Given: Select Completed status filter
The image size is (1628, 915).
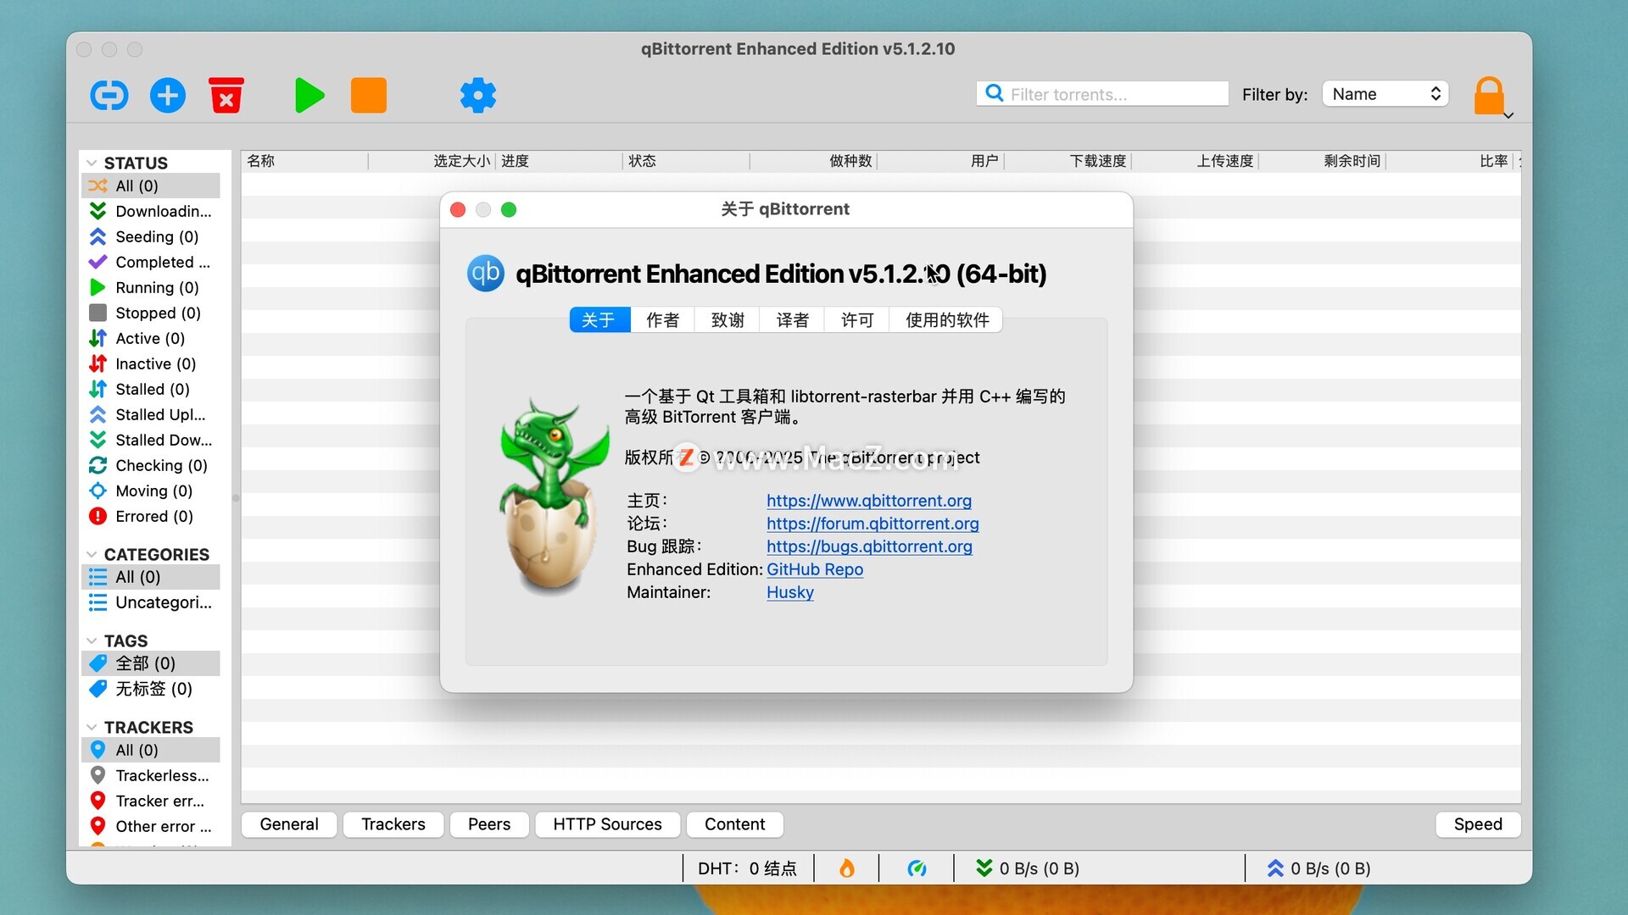Looking at the screenshot, I should click(151, 262).
